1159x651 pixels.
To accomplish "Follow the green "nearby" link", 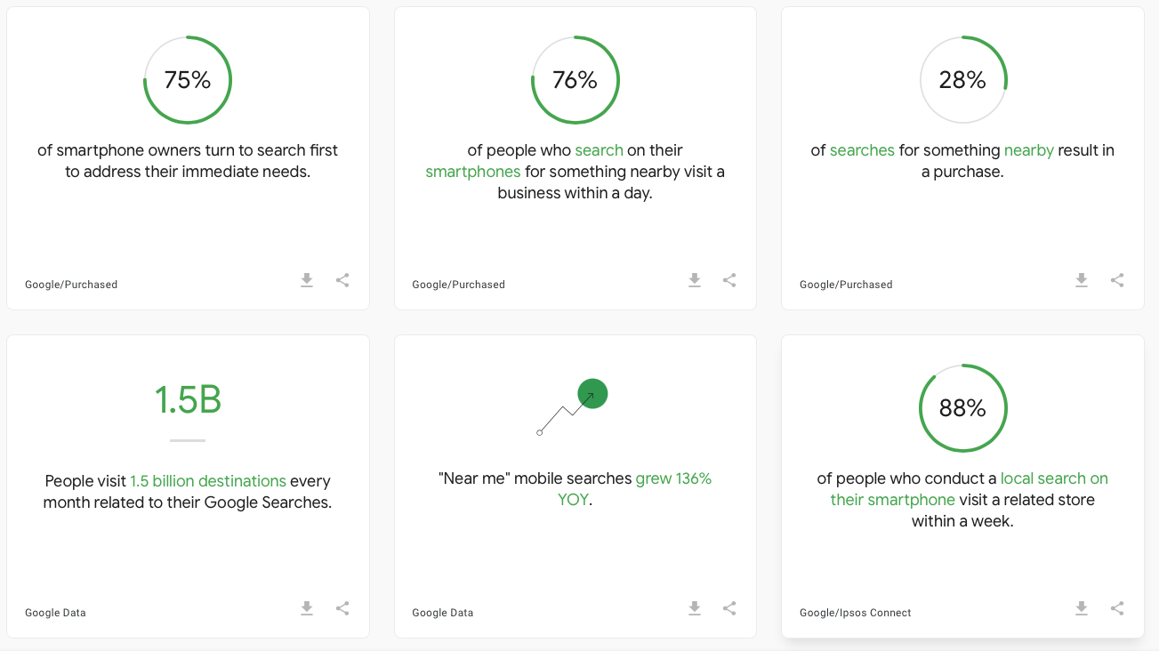I will pos(1029,150).
